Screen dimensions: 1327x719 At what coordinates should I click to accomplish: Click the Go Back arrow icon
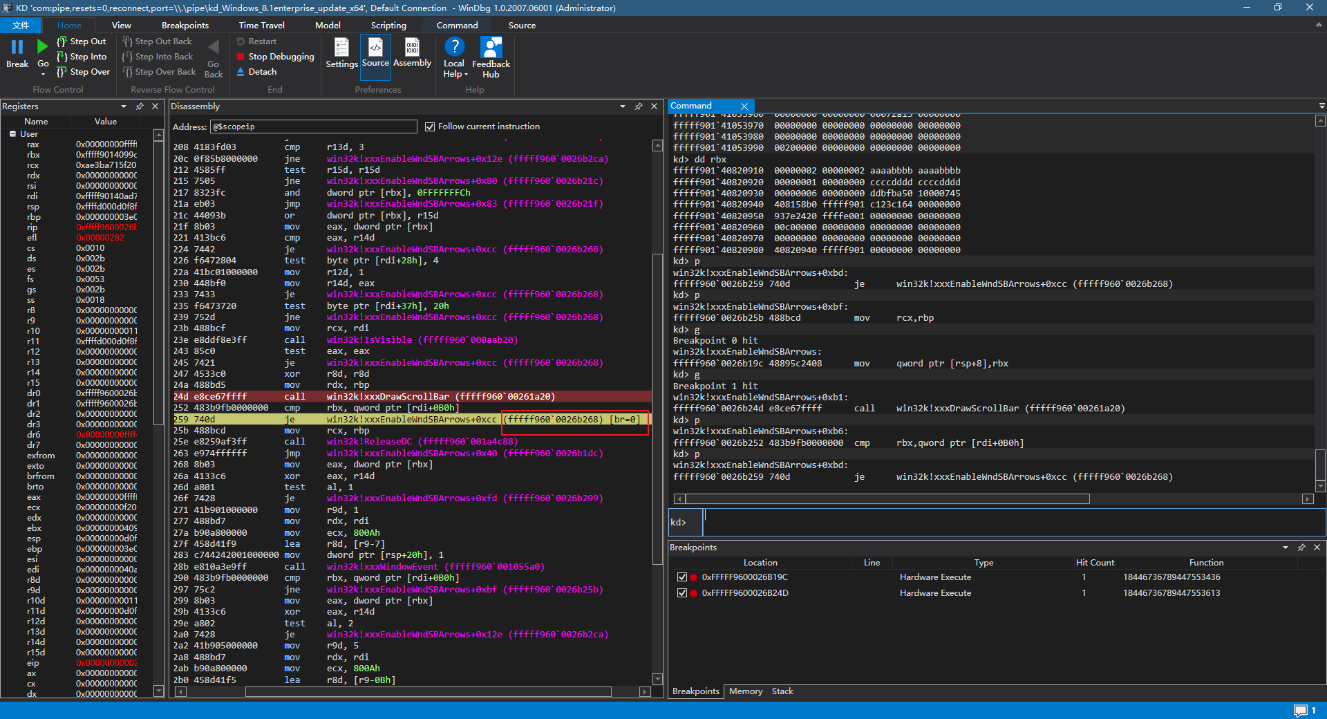tap(214, 47)
